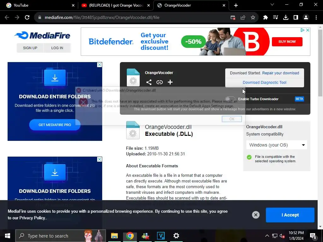323x242 pixels.
Task: Click the address bar URL field
Action: click(132, 18)
